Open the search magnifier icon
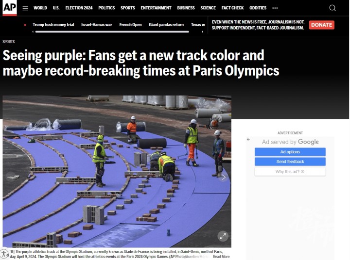 [332, 8]
